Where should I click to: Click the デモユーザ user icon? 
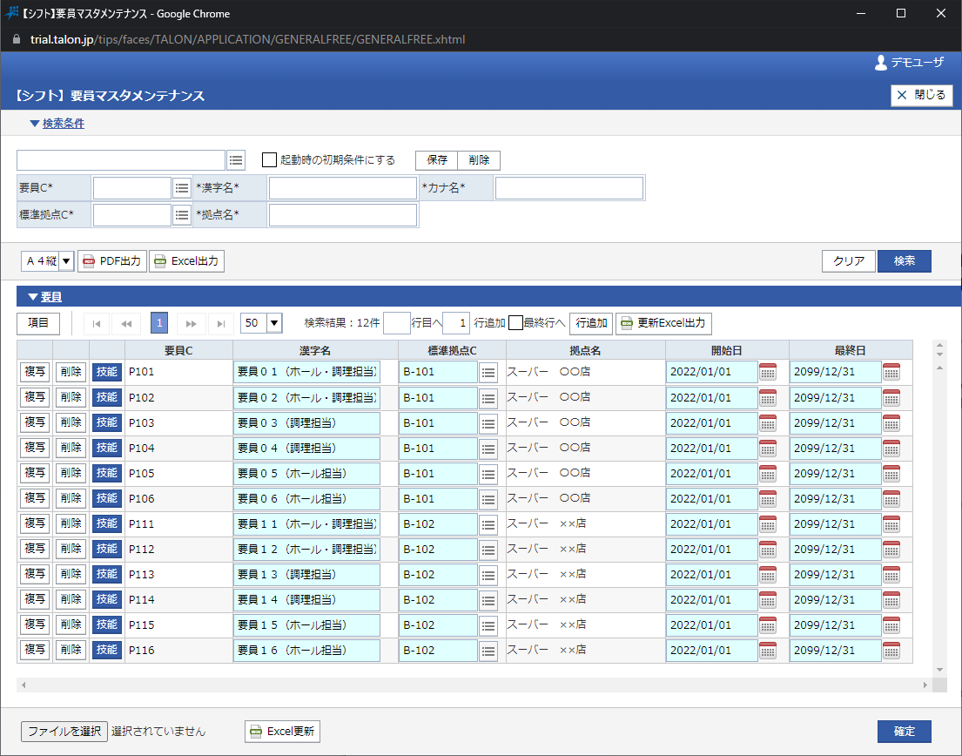click(881, 63)
